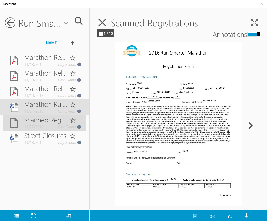Star the second Marathon Rel... PDF entry

coord(73,73)
